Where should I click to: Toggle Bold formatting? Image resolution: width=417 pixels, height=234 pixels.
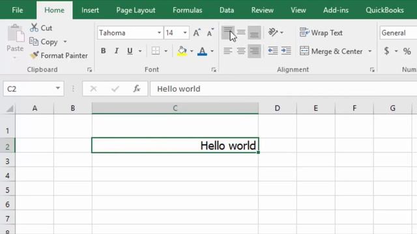coord(103,51)
